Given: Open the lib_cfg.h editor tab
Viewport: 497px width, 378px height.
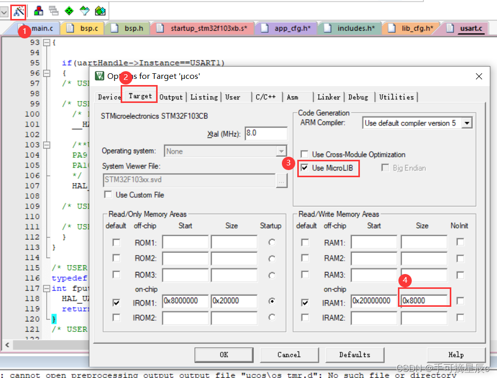Looking at the screenshot, I should (412, 28).
